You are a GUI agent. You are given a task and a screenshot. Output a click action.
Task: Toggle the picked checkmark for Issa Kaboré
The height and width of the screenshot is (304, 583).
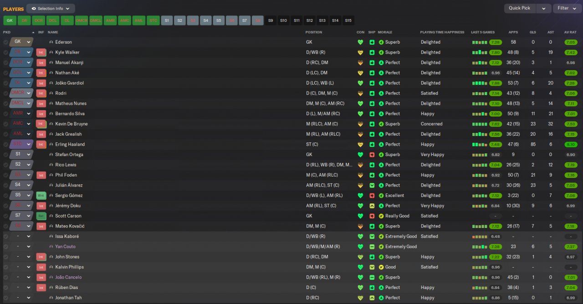pyautogui.click(x=5, y=237)
